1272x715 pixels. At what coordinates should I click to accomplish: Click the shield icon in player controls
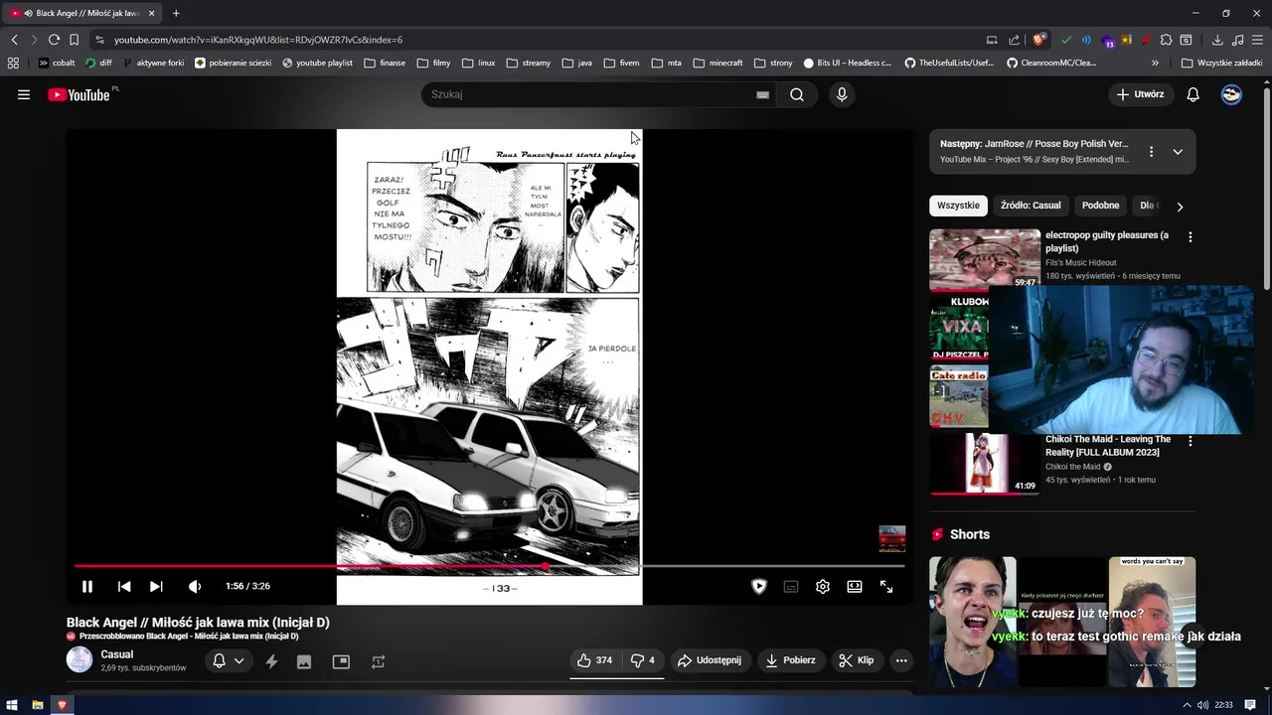pos(759,587)
